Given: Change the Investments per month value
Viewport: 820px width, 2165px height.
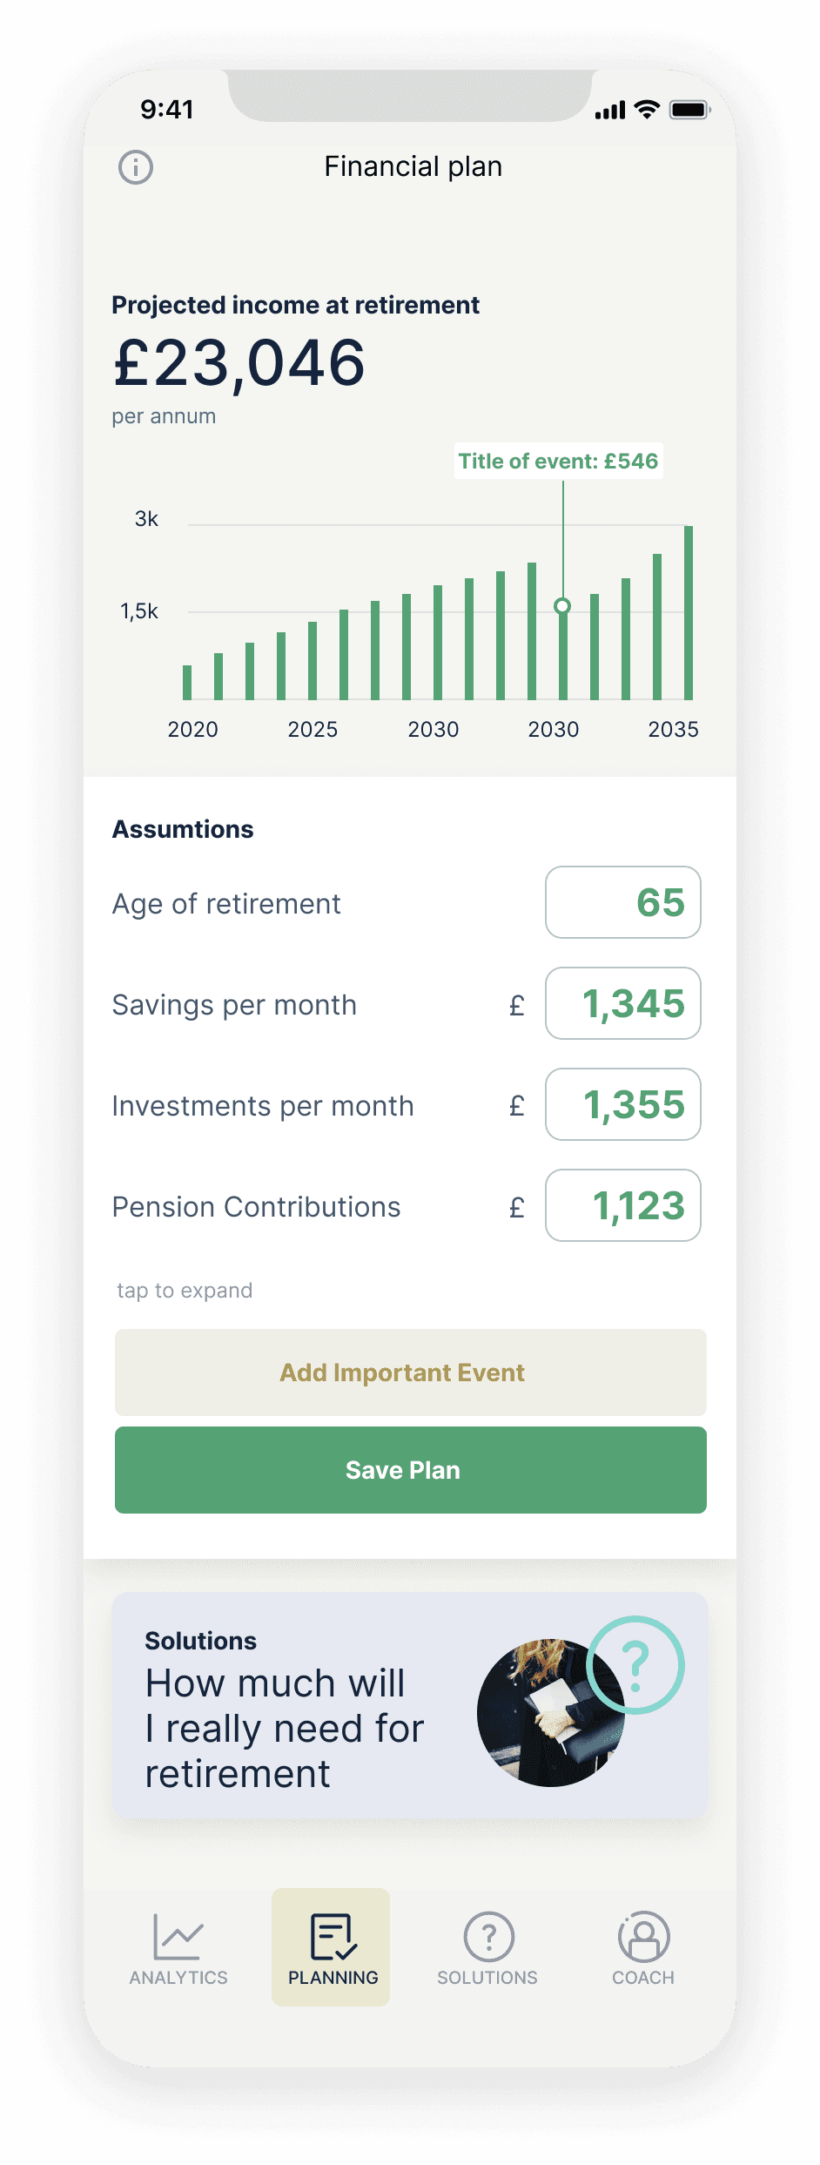Looking at the screenshot, I should (623, 1104).
